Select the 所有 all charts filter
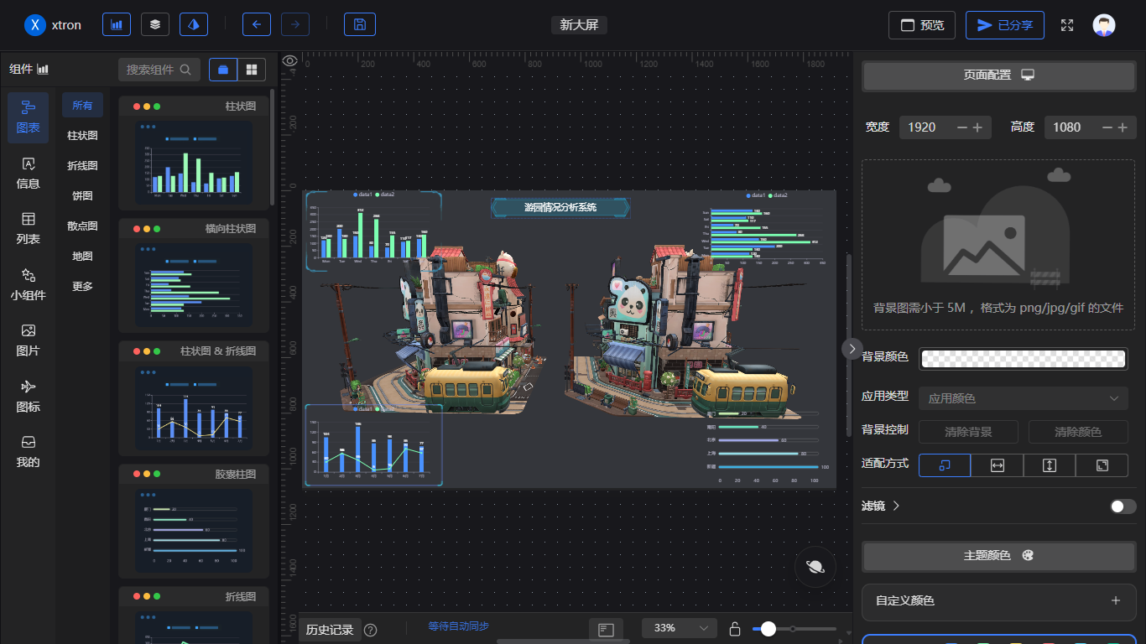Viewport: 1146px width, 644px height. coord(82,105)
